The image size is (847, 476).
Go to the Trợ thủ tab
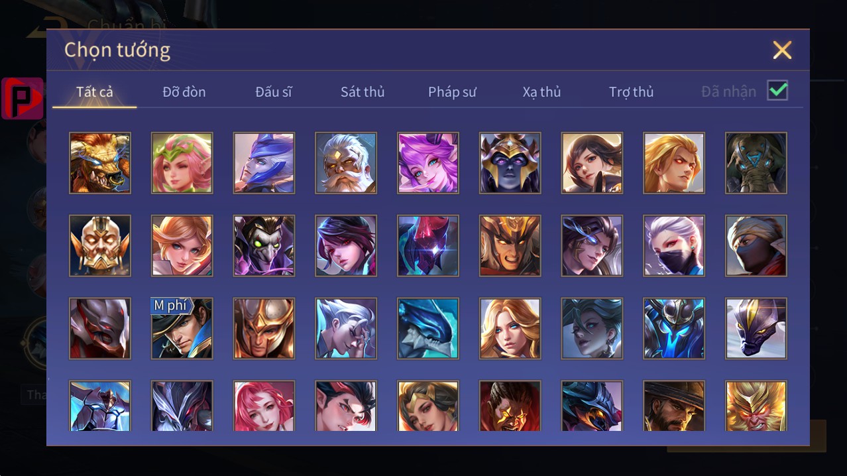click(x=631, y=92)
